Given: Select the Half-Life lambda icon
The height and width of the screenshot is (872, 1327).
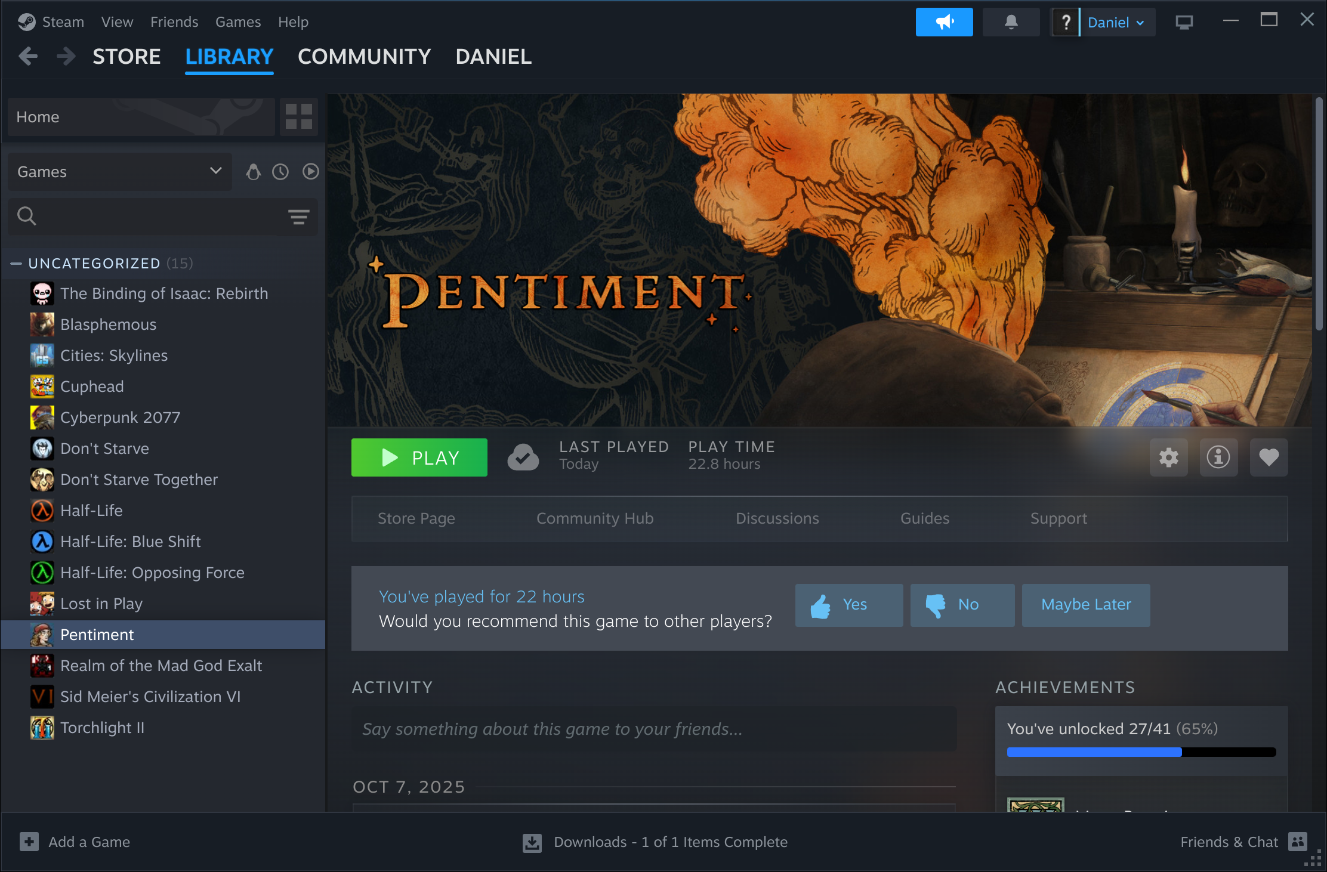Looking at the screenshot, I should (42, 511).
